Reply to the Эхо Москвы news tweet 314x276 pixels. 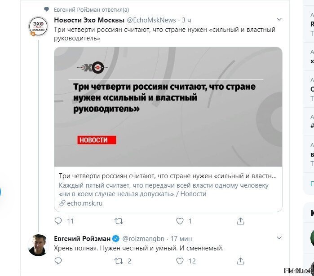click(x=58, y=221)
